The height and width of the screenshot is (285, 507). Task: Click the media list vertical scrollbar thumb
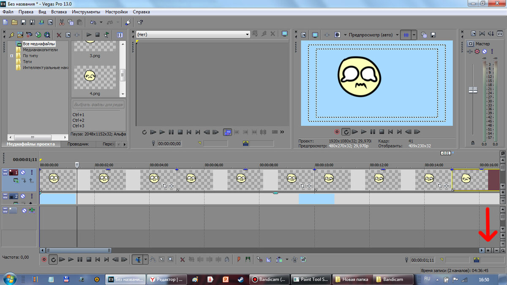point(123,75)
